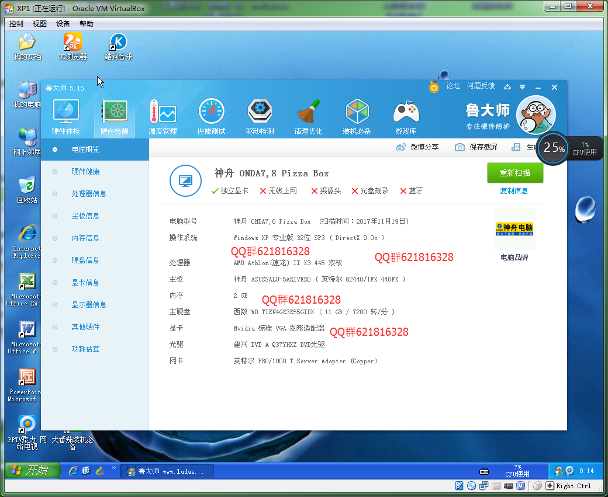The height and width of the screenshot is (497, 608).
Task: Click the UC浏览器 desktop icon
Action: [73, 47]
